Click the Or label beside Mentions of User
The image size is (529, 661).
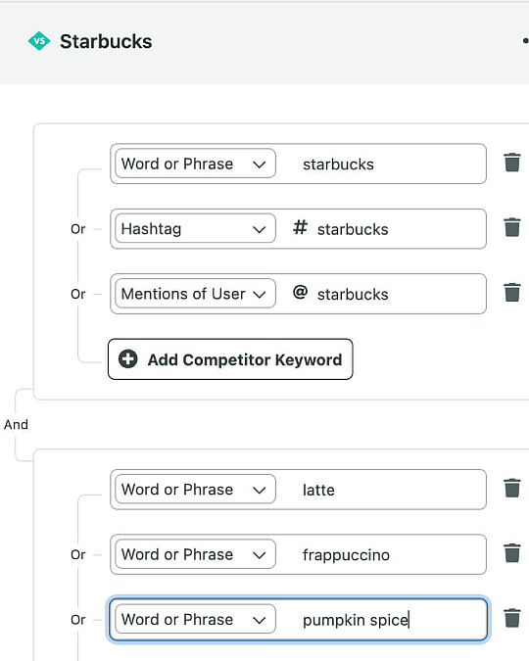78,294
